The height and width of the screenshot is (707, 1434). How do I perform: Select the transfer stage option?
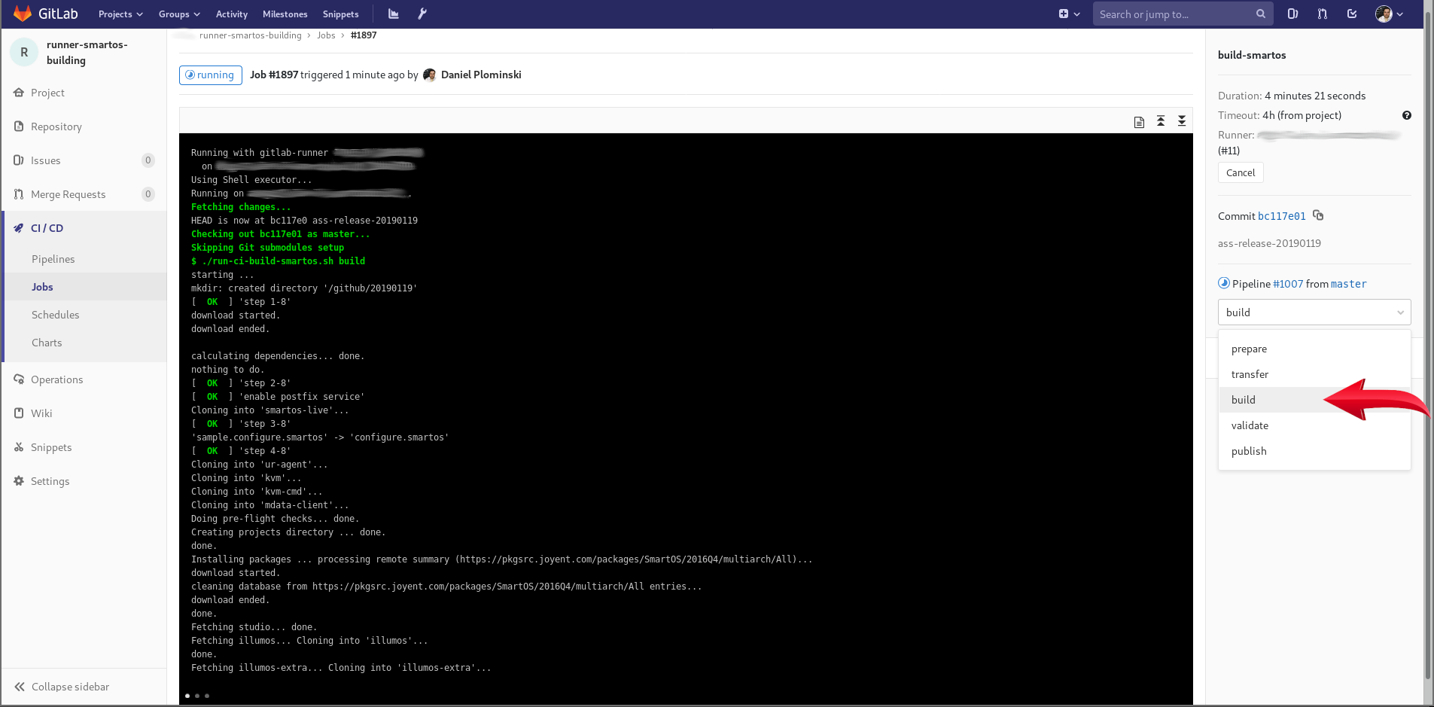(1314, 374)
